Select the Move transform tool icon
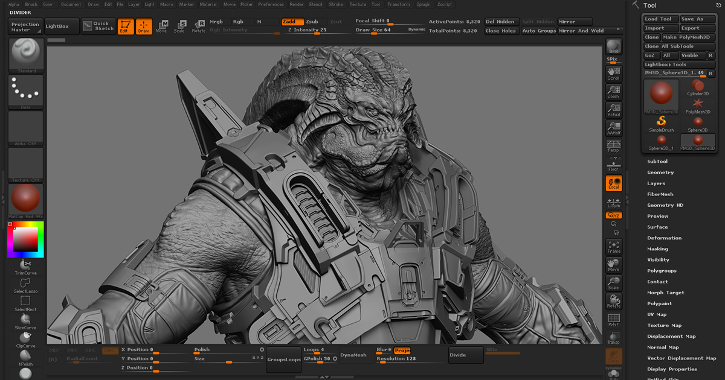Image resolution: width=725 pixels, height=380 pixels. click(x=161, y=26)
